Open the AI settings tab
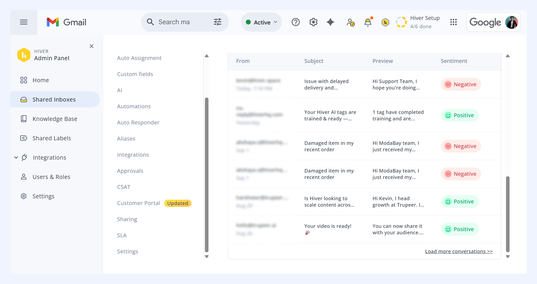 click(120, 90)
